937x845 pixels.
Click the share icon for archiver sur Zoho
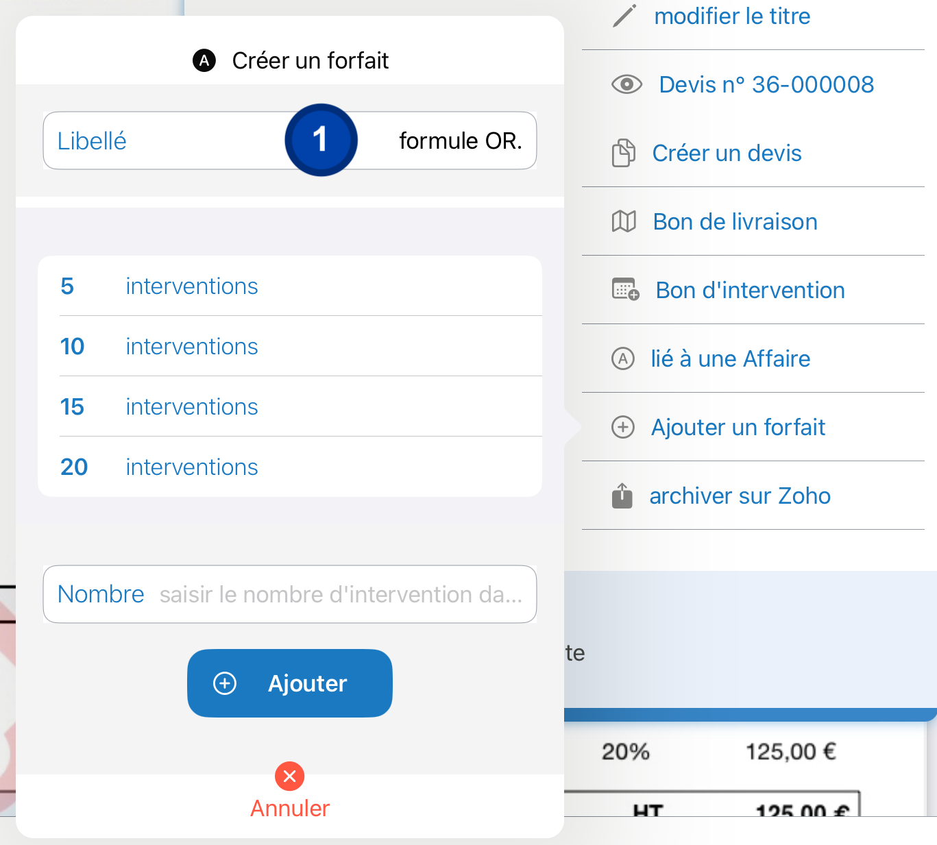pos(622,495)
